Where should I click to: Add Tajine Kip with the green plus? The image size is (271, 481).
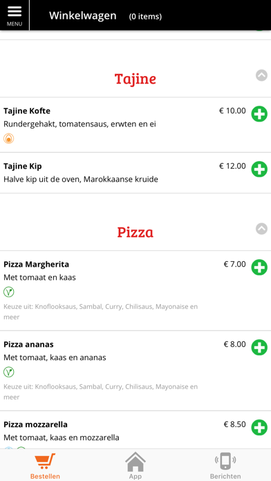[x=259, y=169]
